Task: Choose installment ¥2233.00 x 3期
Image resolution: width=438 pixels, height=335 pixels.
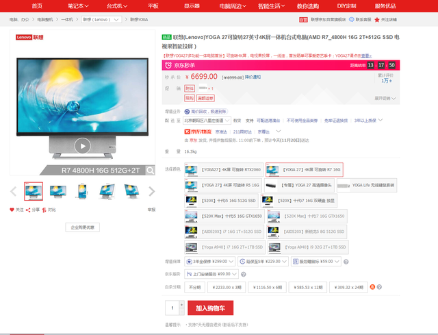Action: (227, 287)
